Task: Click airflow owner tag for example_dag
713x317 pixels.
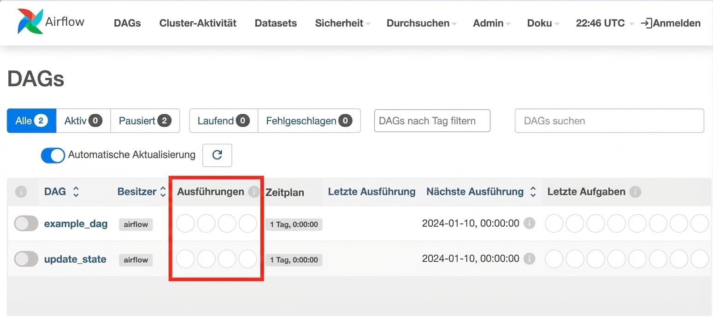Action: pos(136,224)
